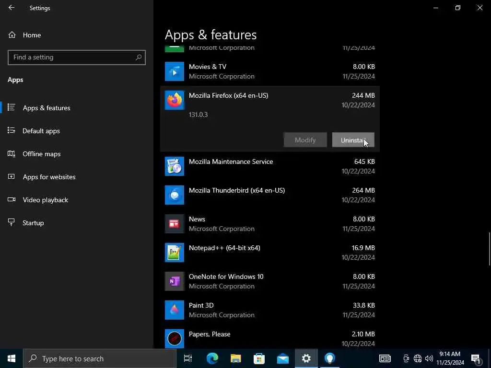Select Mozilla Maintenance Service entry
Screen dimensions: 491x368
click(231, 161)
